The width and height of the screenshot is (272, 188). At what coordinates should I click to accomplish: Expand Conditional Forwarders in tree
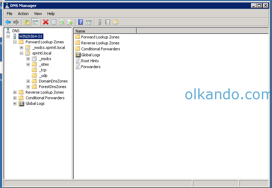[15, 98]
